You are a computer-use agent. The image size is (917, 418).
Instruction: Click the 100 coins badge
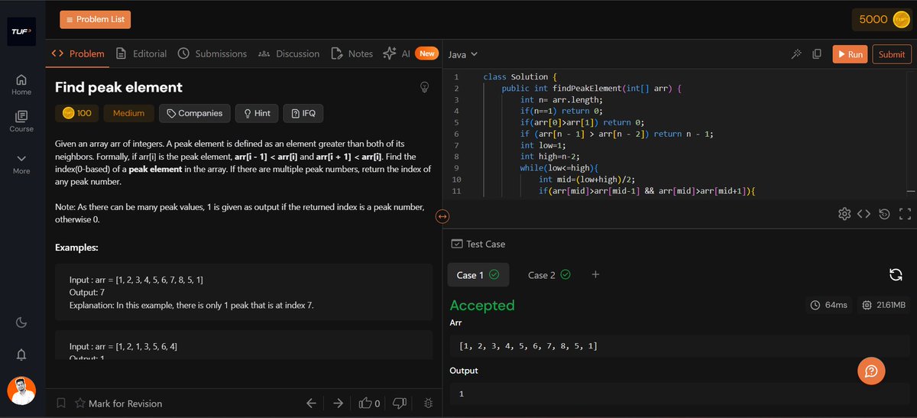point(76,113)
